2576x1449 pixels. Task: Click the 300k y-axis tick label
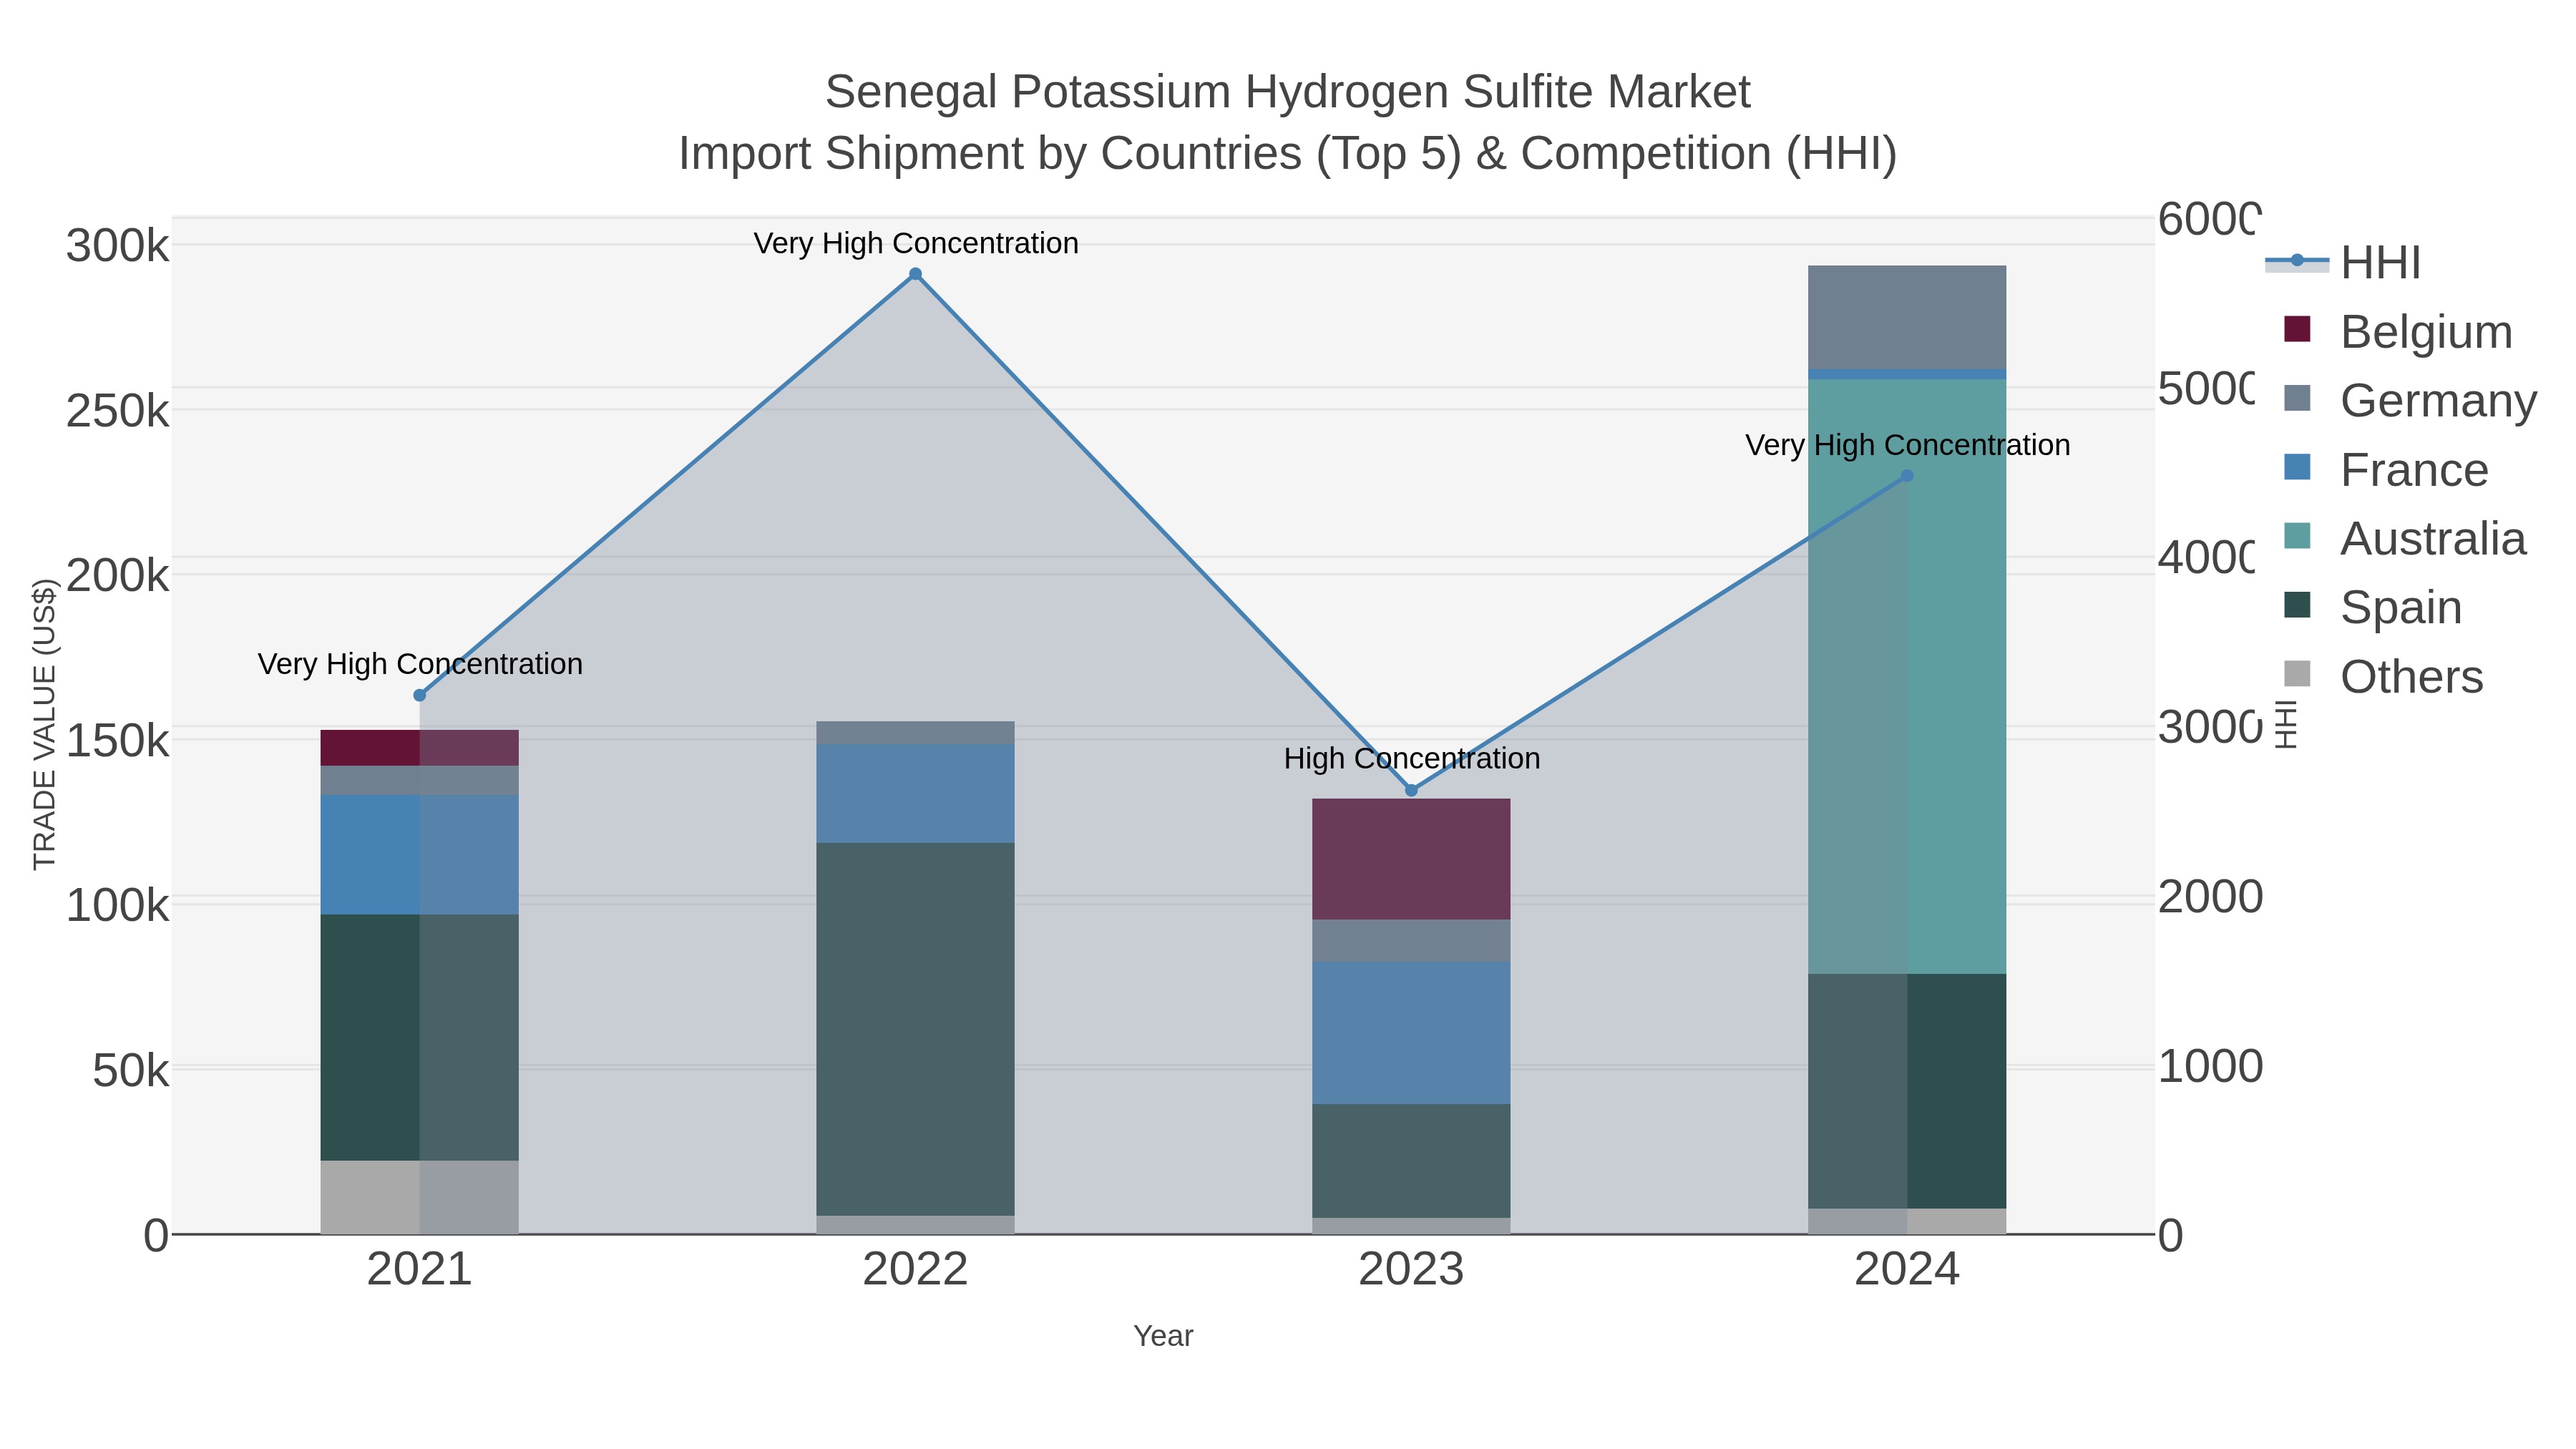118,246
